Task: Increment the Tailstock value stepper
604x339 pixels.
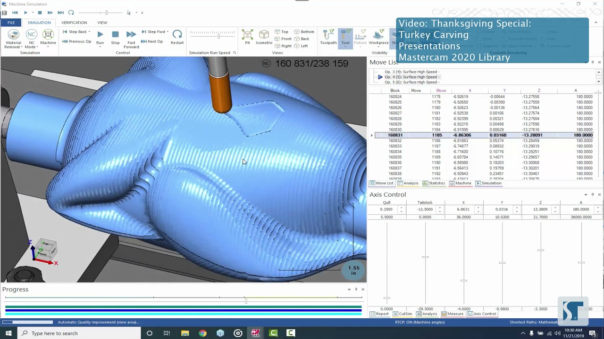Action: [x=439, y=208]
